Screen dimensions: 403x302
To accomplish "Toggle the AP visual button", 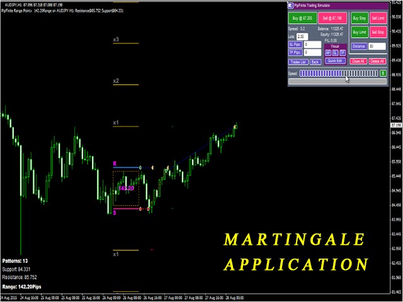I will pos(328,53).
